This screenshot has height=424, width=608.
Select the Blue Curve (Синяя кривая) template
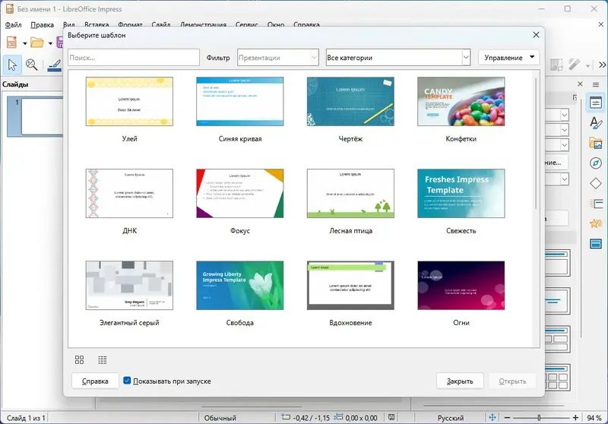pyautogui.click(x=240, y=101)
